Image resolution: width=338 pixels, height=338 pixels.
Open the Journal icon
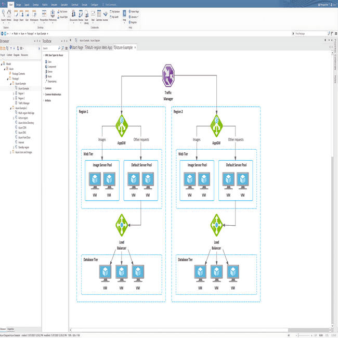coord(105,15)
